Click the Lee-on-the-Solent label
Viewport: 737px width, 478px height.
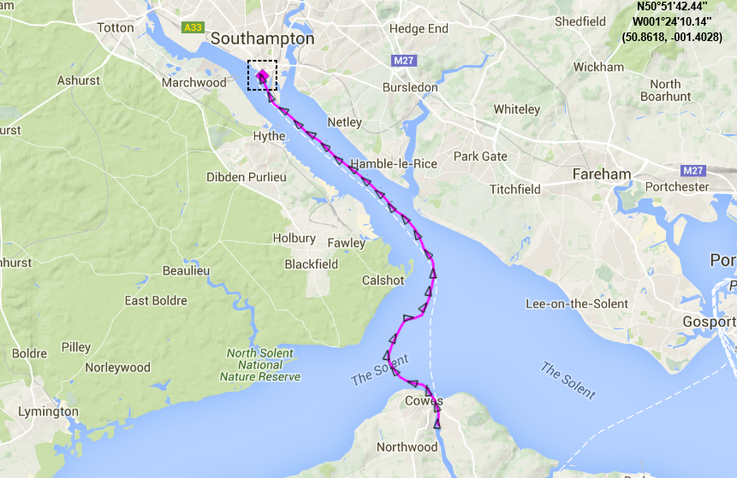tap(577, 304)
